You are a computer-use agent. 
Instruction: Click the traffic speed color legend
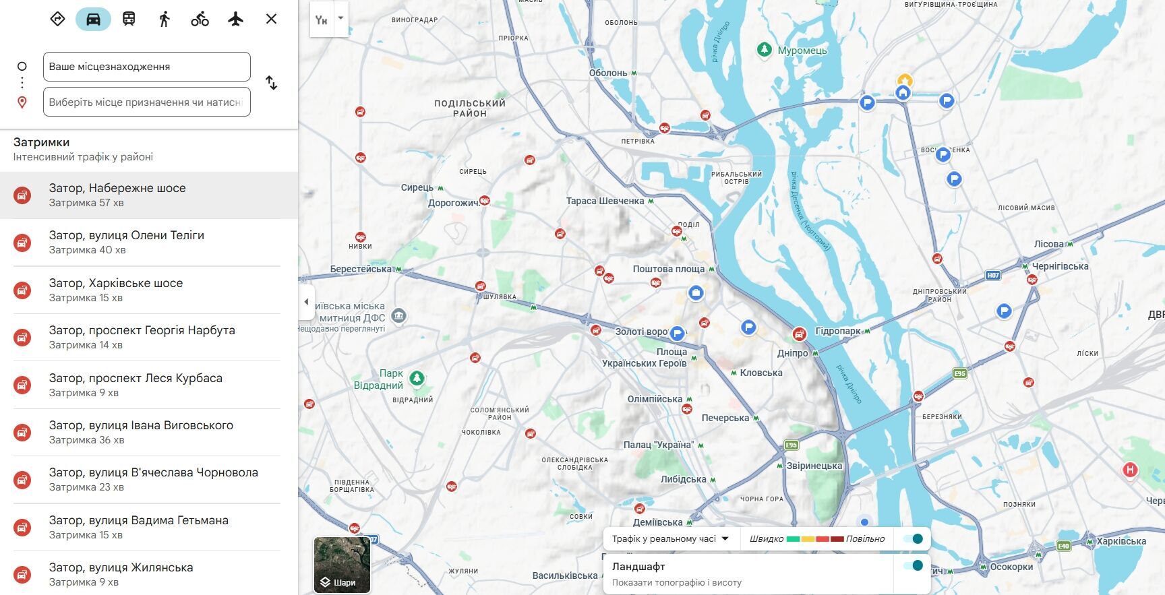[817, 538]
